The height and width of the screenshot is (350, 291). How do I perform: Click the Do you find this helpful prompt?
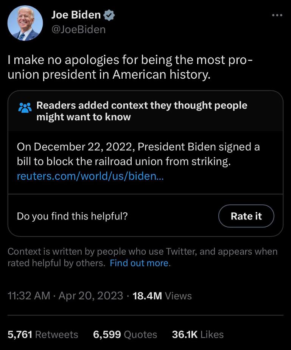[72, 216]
